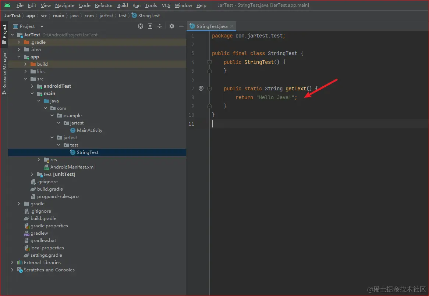Expand the External Libraries node

point(12,263)
